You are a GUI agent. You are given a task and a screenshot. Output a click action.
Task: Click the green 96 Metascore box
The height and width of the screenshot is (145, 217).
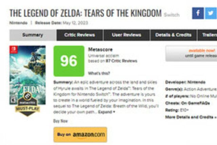click(x=69, y=61)
